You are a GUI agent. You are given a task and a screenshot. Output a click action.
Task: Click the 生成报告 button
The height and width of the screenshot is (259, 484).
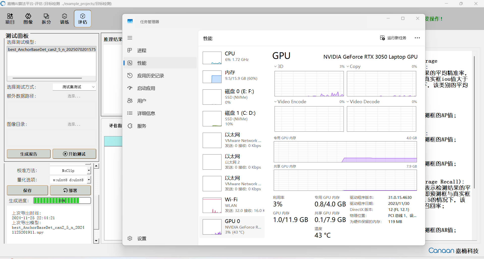tap(29, 154)
